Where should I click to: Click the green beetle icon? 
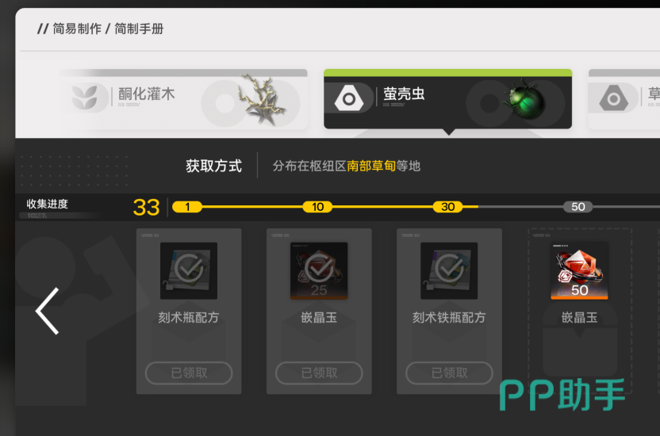tap(525, 100)
